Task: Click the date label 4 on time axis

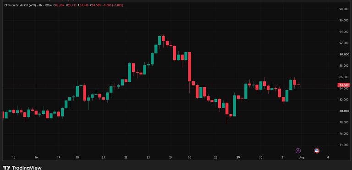Action: pos(328,158)
